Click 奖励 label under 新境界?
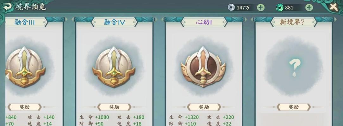The width and height of the screenshot is (343, 126). (x=294, y=107)
